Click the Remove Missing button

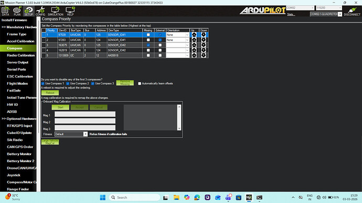point(125,83)
